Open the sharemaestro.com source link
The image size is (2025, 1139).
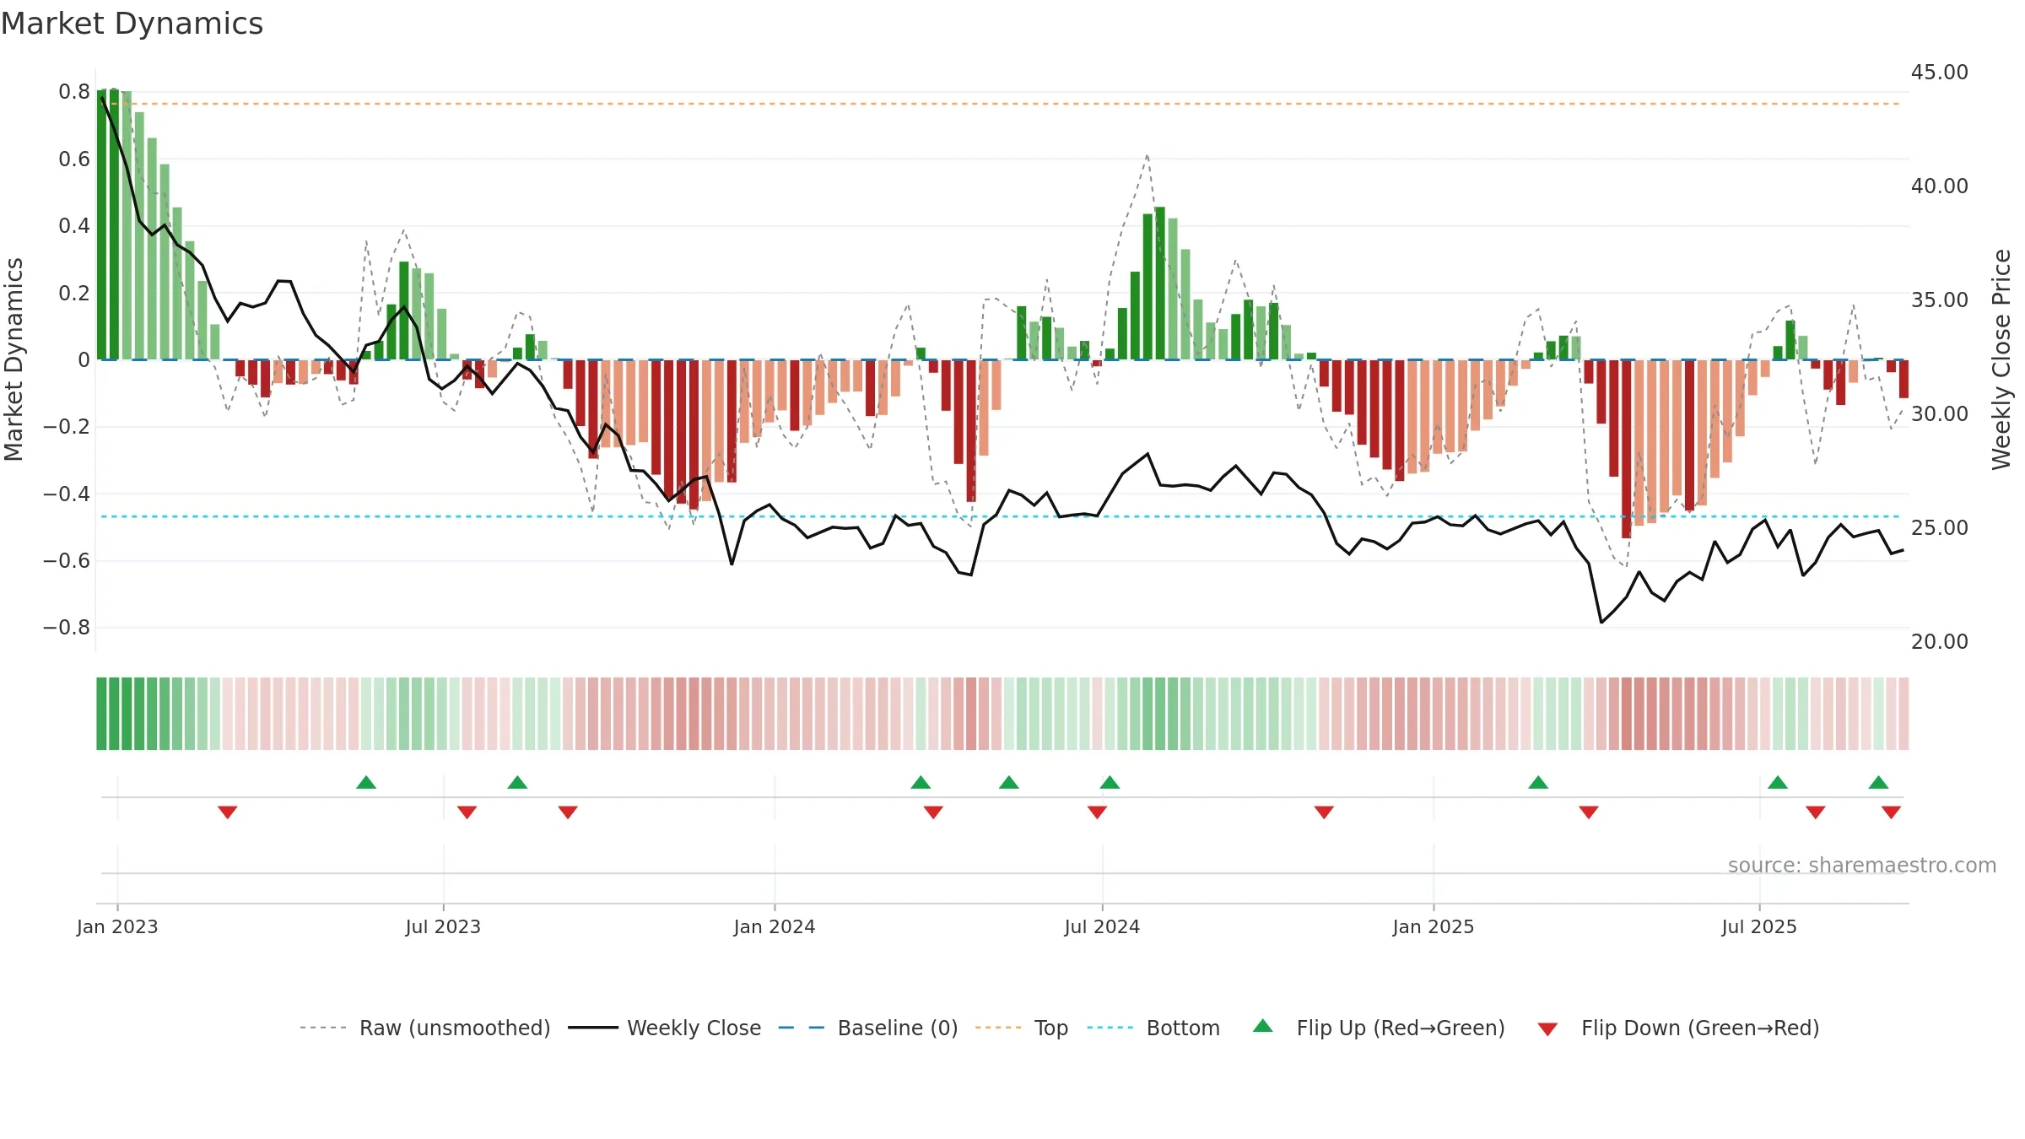pos(1862,866)
